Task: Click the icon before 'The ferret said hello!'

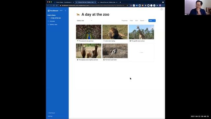Action: click(104, 60)
